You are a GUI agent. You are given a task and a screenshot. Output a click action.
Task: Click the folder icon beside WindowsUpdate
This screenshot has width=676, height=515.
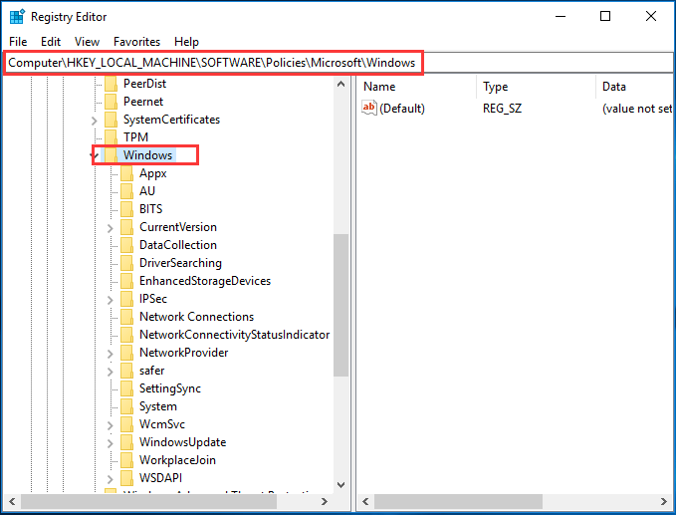126,442
